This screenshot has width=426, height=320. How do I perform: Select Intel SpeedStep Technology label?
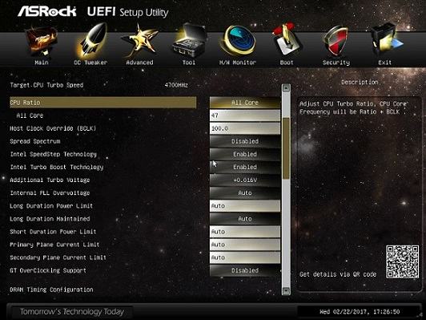click(53, 154)
